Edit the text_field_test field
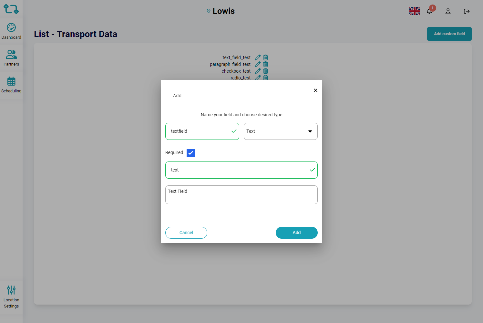Viewport: 483px width, 323px height. (x=258, y=57)
